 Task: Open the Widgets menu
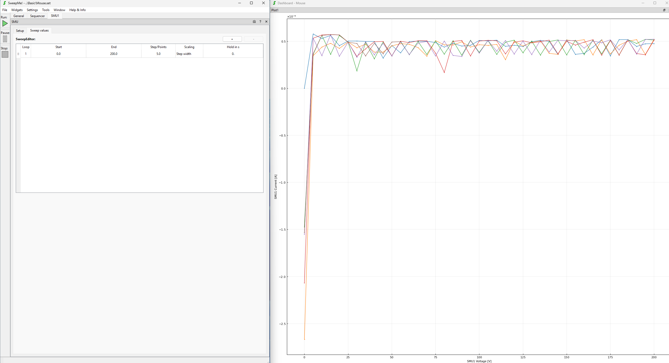(17, 10)
